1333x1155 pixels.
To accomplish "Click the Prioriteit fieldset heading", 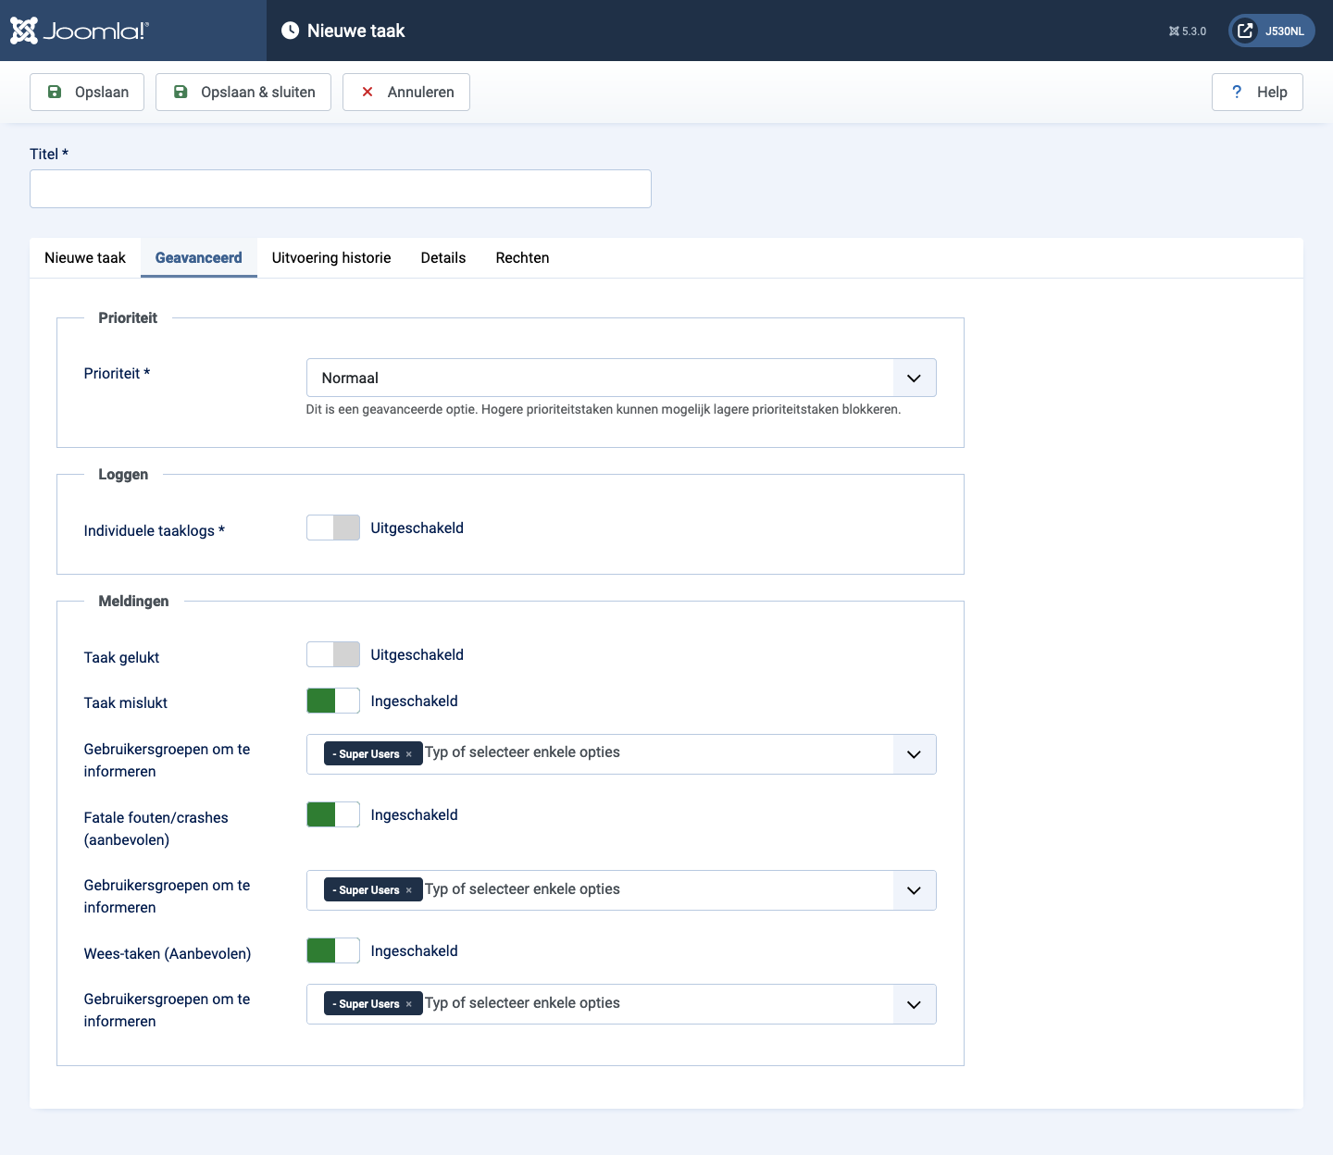I will (x=128, y=317).
